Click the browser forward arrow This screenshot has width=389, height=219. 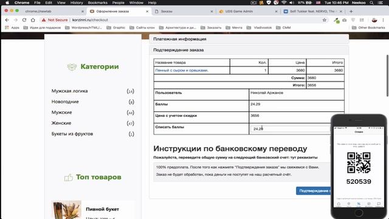pyautogui.click(x=16, y=20)
